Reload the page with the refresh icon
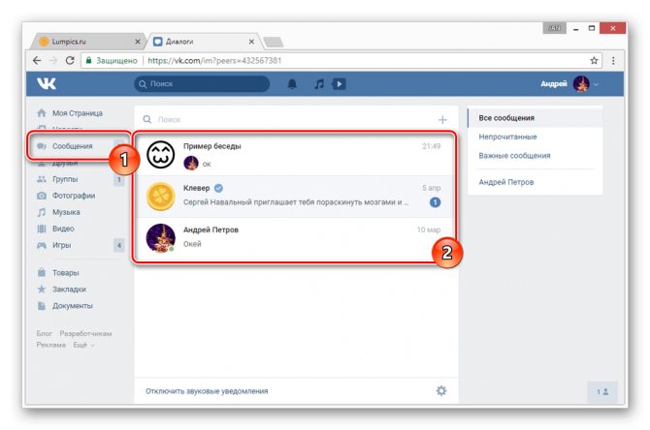 tap(70, 60)
